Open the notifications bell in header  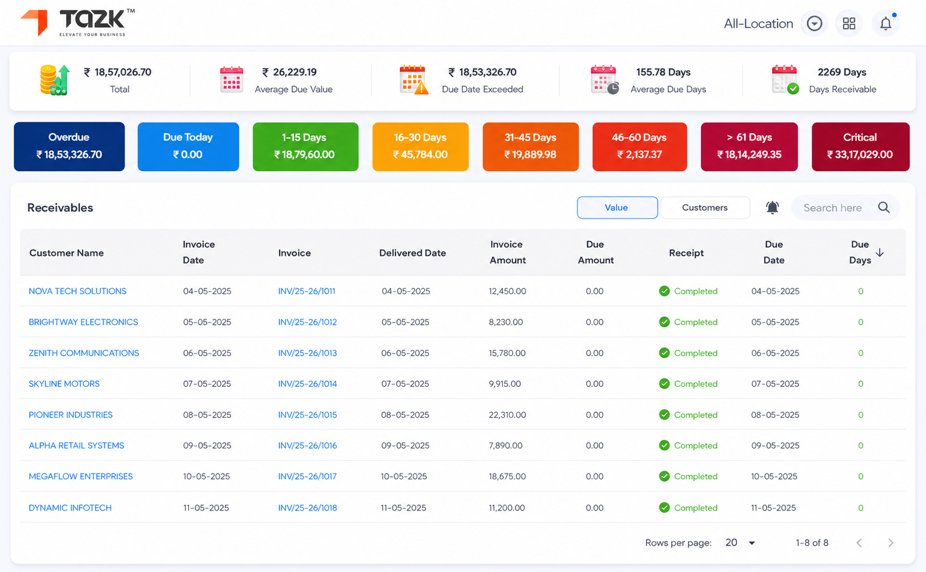pos(886,24)
